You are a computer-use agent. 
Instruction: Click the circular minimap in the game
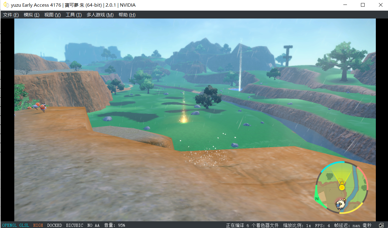click(x=342, y=187)
